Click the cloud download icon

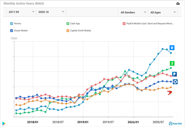[178, 3]
